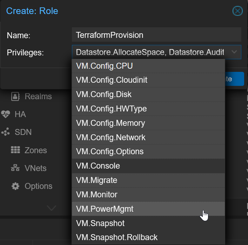Toggle VM.Snapshot privilege
Viewport: 248px width, 245px height.
pyautogui.click(x=148, y=223)
